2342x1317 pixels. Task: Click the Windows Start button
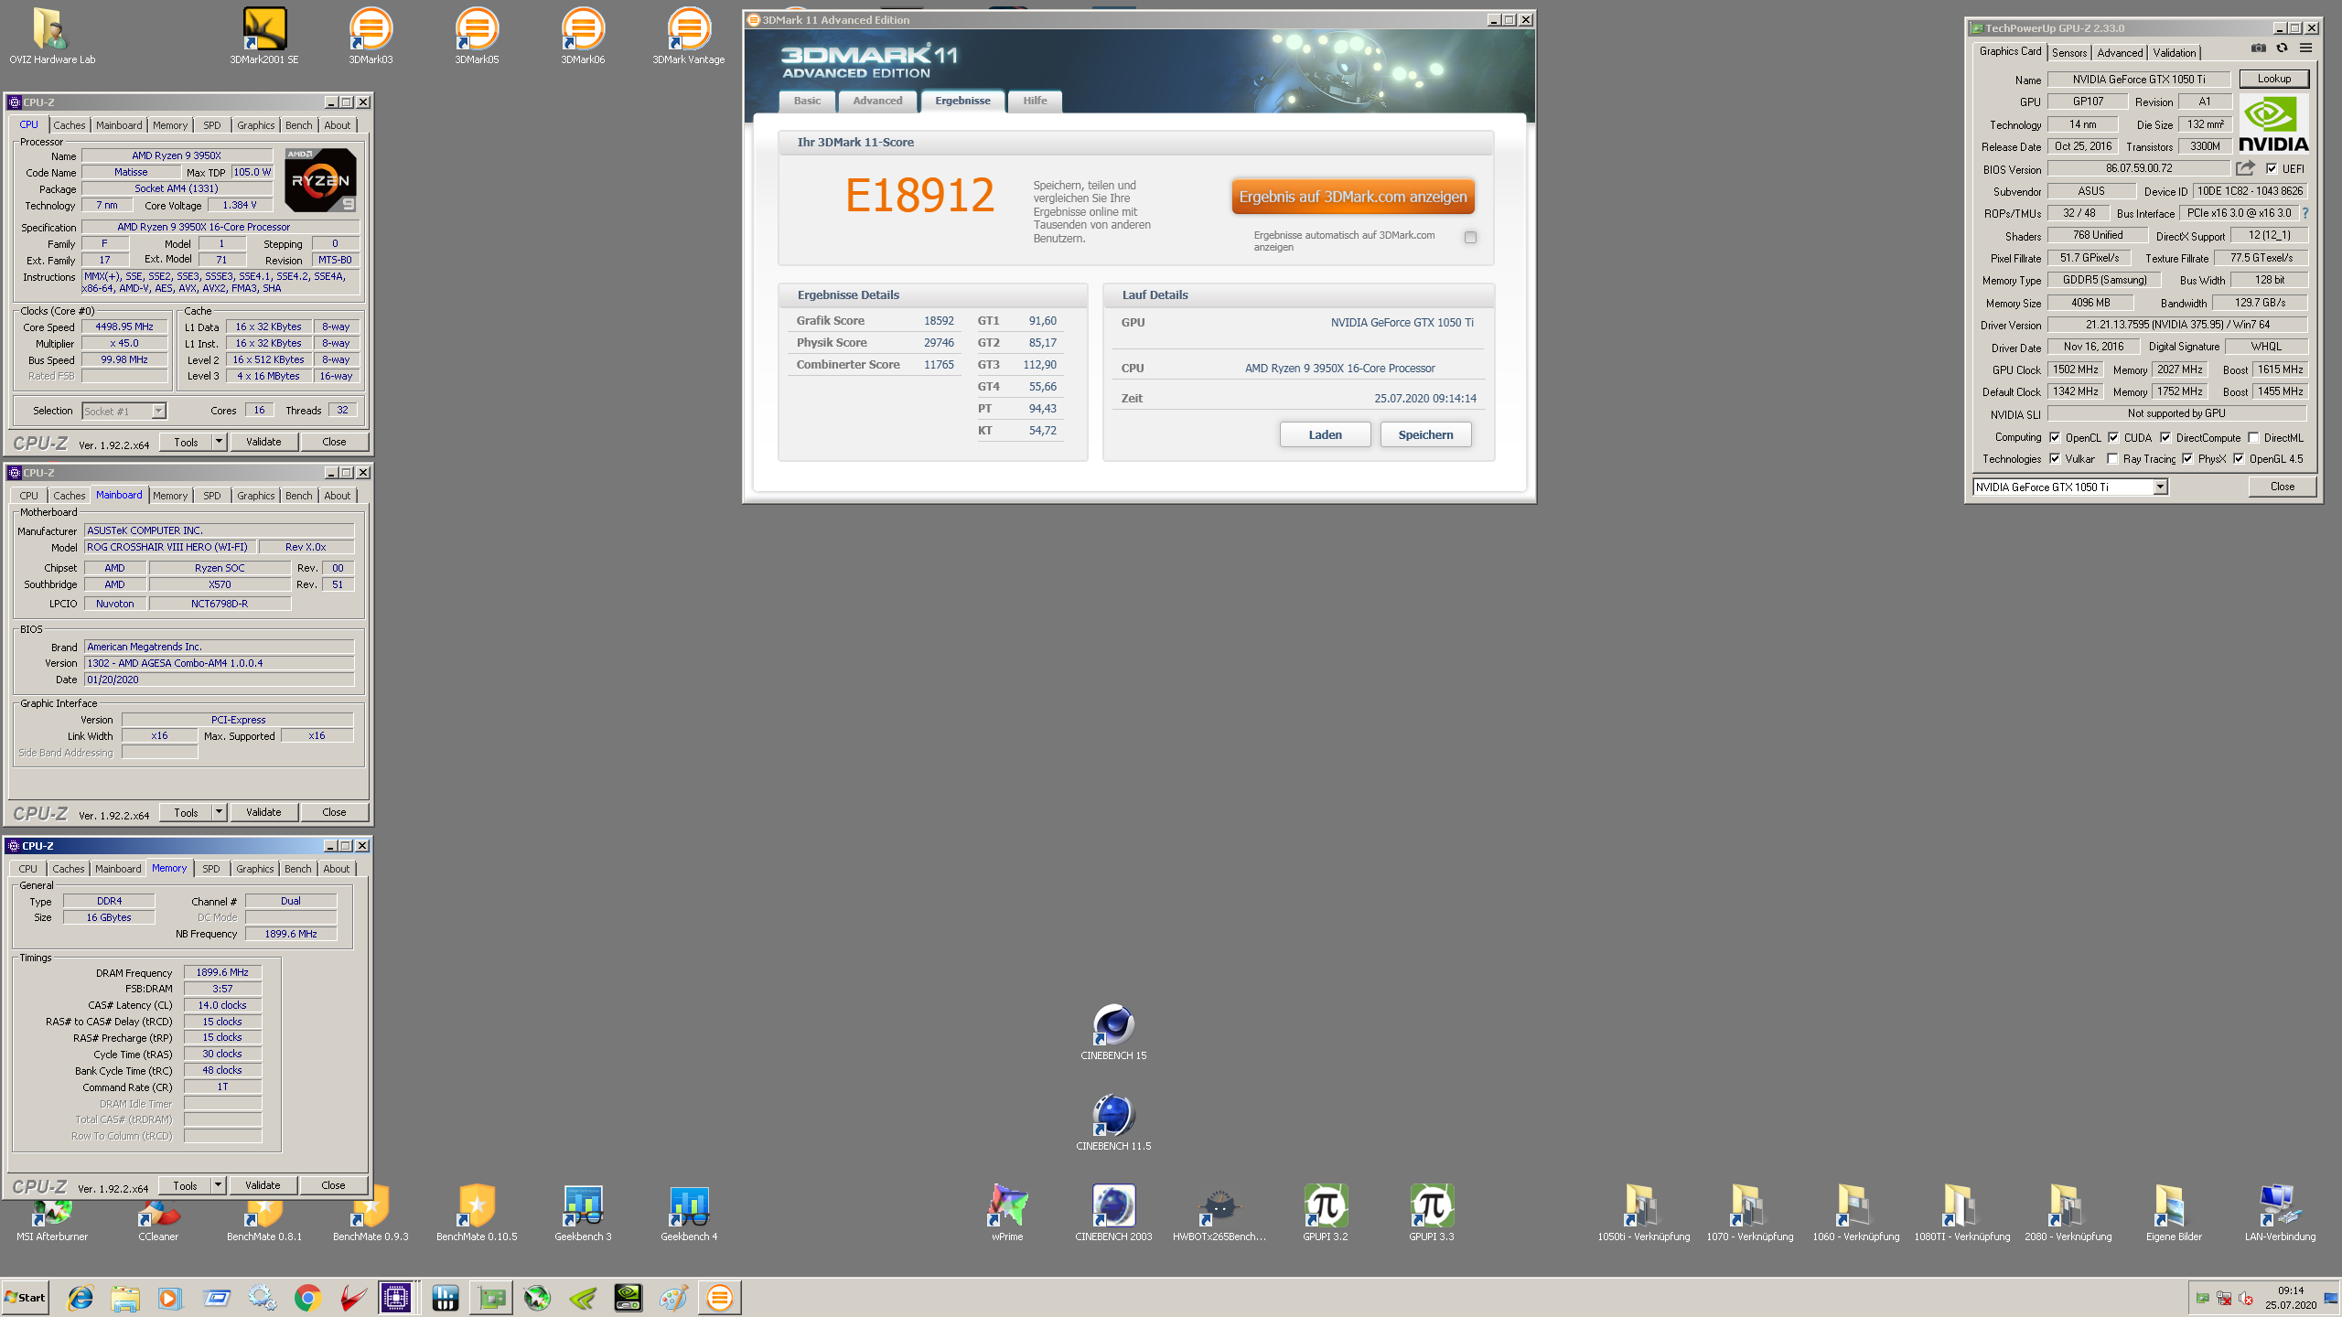point(26,1298)
